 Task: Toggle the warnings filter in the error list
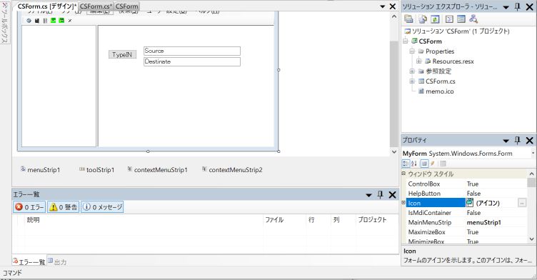(x=64, y=207)
